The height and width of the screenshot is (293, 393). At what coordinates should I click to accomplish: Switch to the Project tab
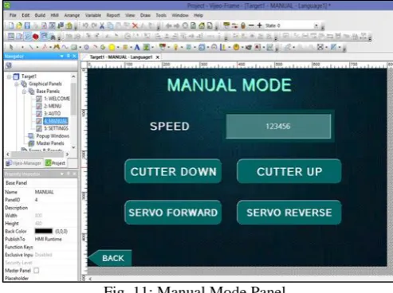coord(55,163)
